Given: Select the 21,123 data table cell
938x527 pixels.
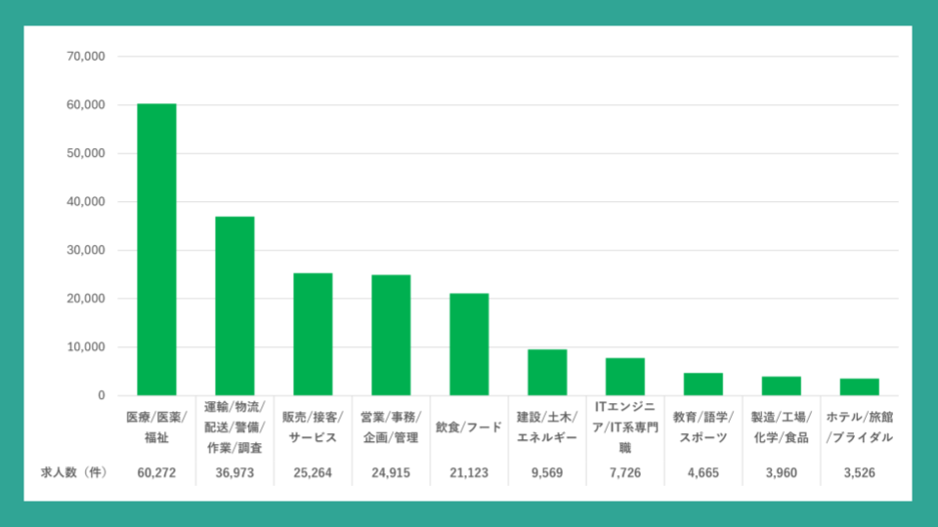Looking at the screenshot, I should [x=469, y=472].
